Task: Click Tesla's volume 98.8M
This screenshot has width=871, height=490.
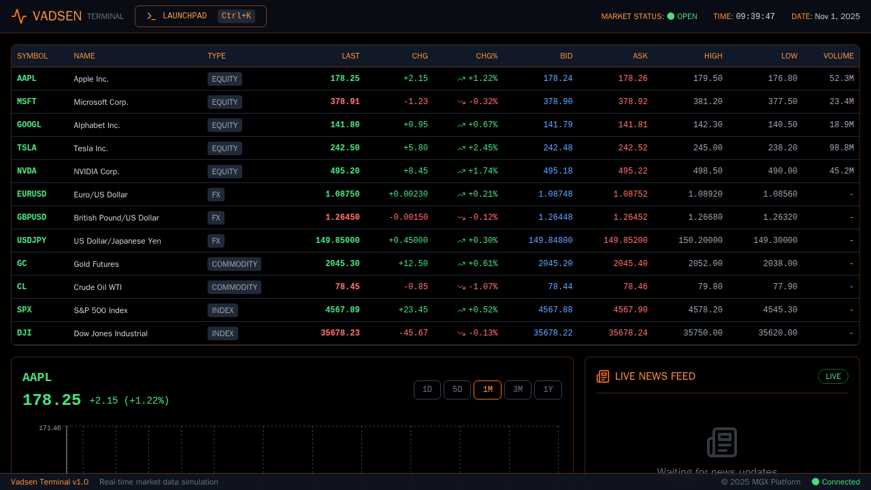Action: (x=842, y=148)
